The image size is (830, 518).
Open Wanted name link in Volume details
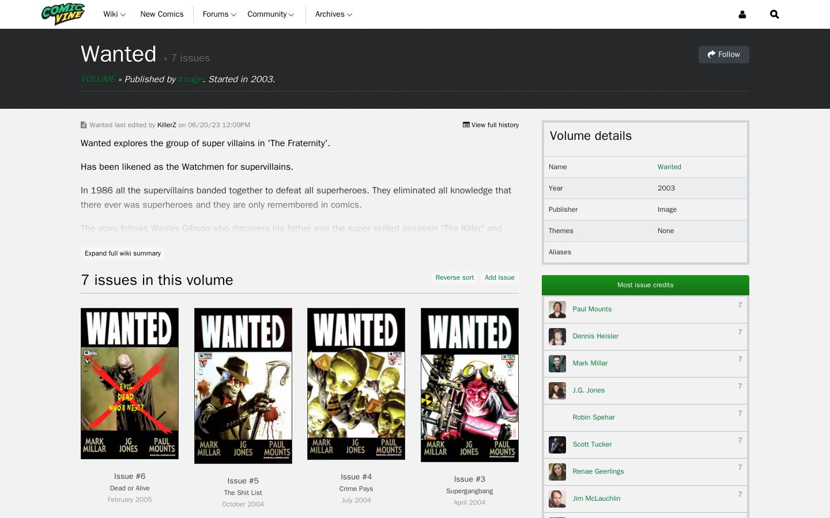click(x=669, y=167)
